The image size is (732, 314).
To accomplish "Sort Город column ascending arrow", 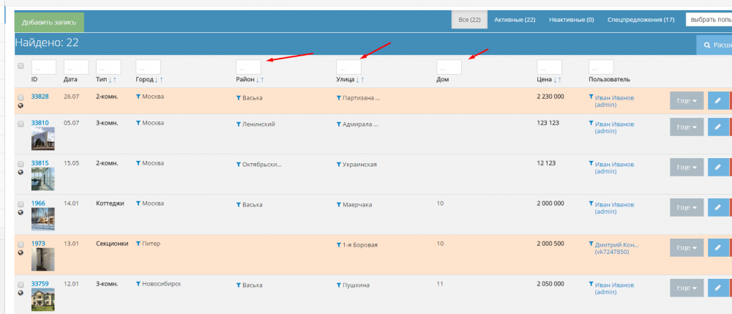I will point(161,80).
